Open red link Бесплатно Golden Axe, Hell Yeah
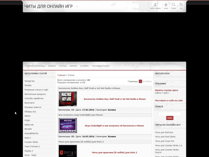Image resolution: width=209 pixels, height=157 pixels. 115,99
